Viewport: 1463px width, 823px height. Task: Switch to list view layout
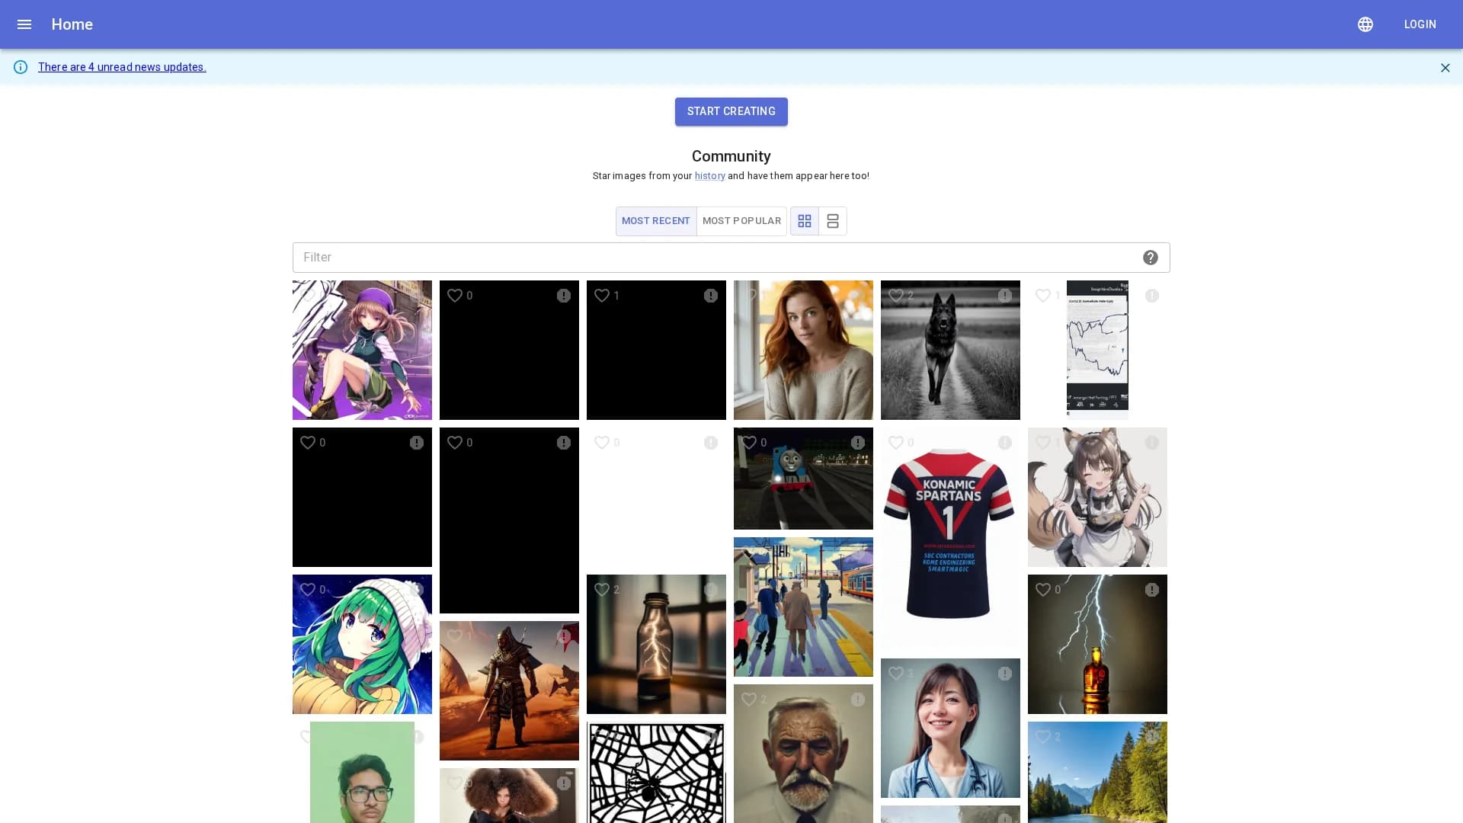point(833,221)
